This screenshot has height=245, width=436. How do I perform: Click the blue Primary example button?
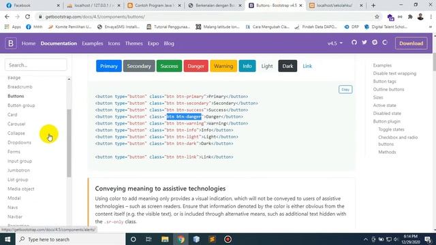click(x=109, y=66)
